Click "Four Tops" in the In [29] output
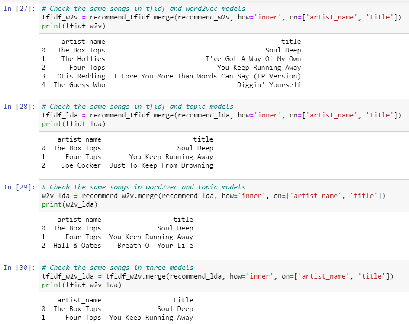Viewport: 409px width, 324px height. pos(83,237)
